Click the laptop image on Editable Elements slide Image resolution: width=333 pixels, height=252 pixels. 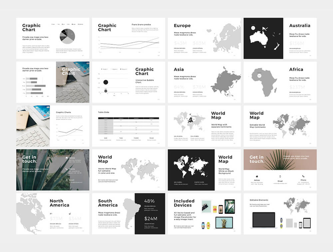pyautogui.click(x=264, y=220)
